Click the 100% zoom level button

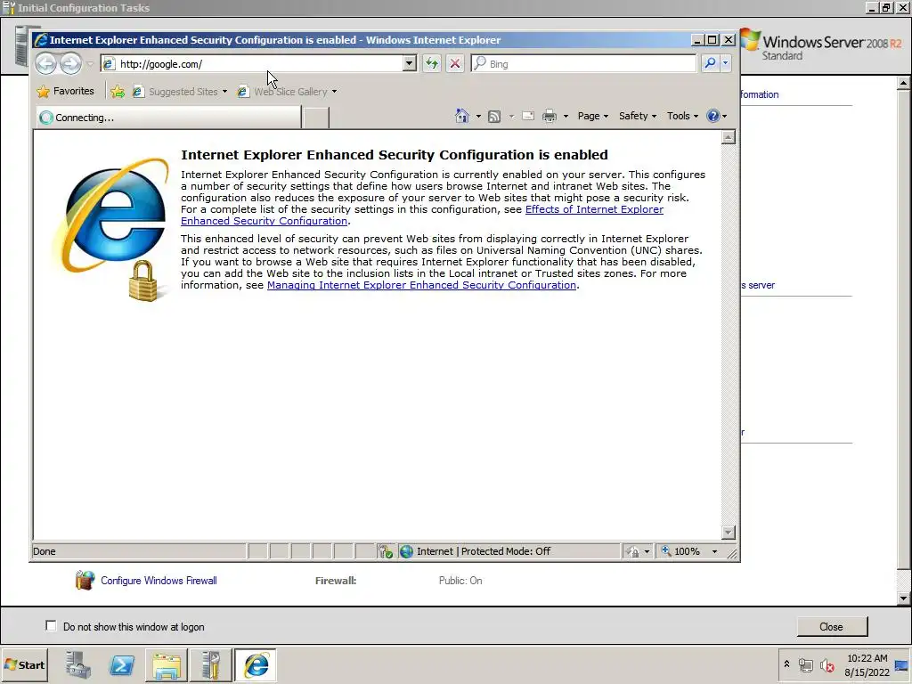[681, 551]
